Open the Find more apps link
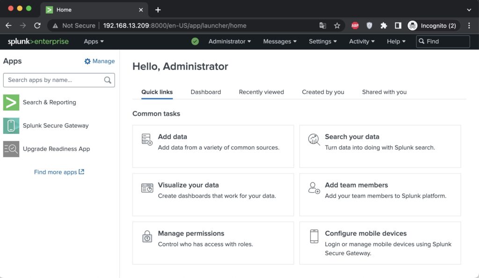479x278 pixels. (59, 172)
